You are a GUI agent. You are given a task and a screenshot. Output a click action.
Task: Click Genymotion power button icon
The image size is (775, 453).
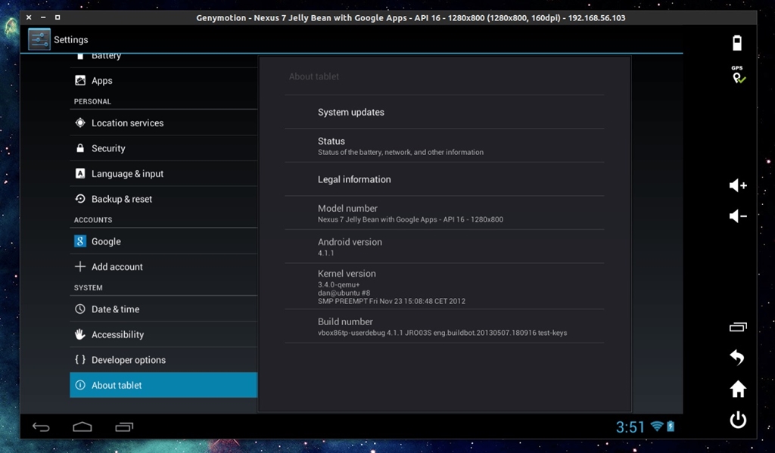738,420
